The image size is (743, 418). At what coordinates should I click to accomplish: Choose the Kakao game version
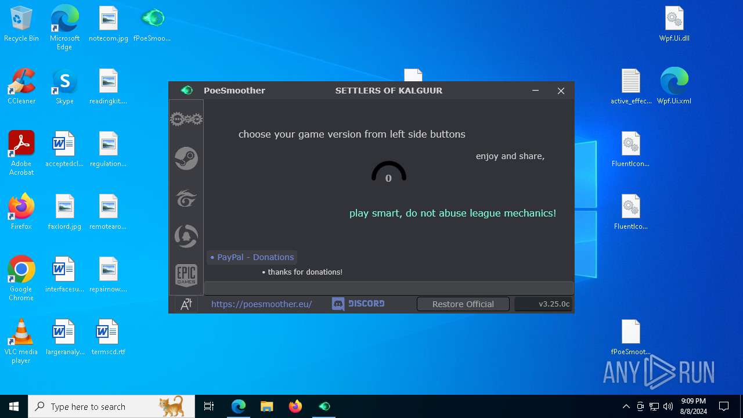pyautogui.click(x=186, y=236)
